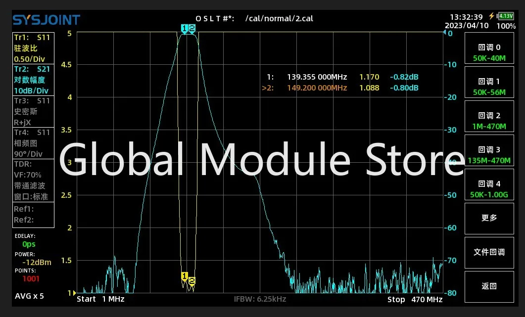Screen dimensions: 525x317
Task: Click the charging lightning bolt icon
Action: point(491,16)
